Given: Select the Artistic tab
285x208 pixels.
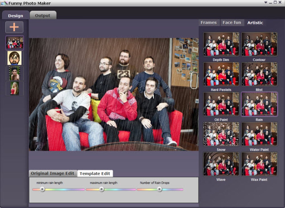Looking at the screenshot, I should pos(255,23).
